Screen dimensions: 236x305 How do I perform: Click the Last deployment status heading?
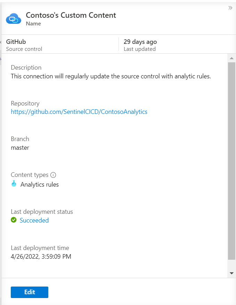[x=42, y=211]
